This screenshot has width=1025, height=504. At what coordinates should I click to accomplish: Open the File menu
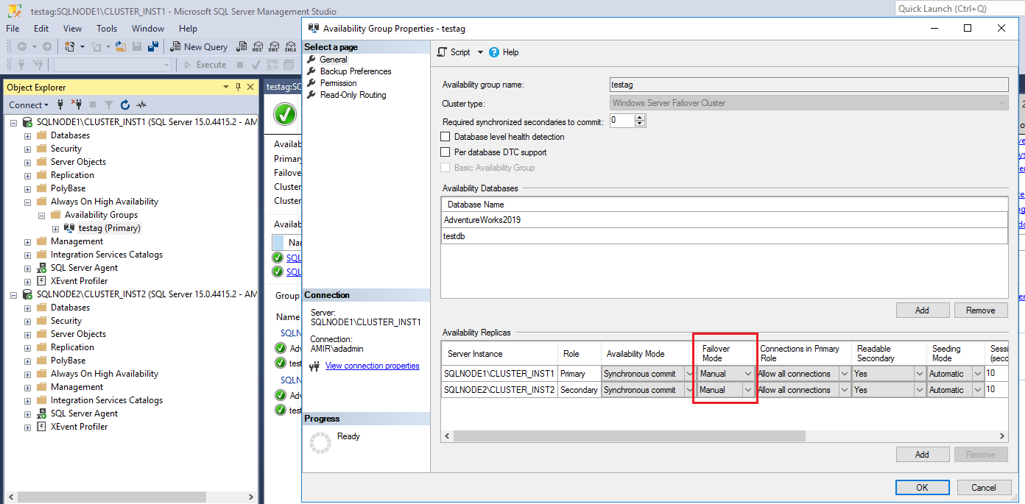pyautogui.click(x=13, y=29)
